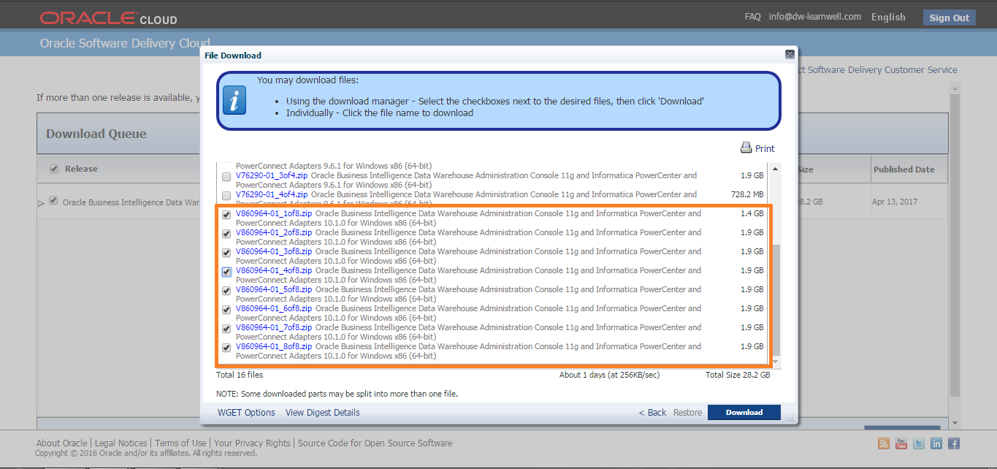The image size is (997, 469).
Task: Toggle V860964-01_4of8.zip checkbox
Action: [226, 272]
